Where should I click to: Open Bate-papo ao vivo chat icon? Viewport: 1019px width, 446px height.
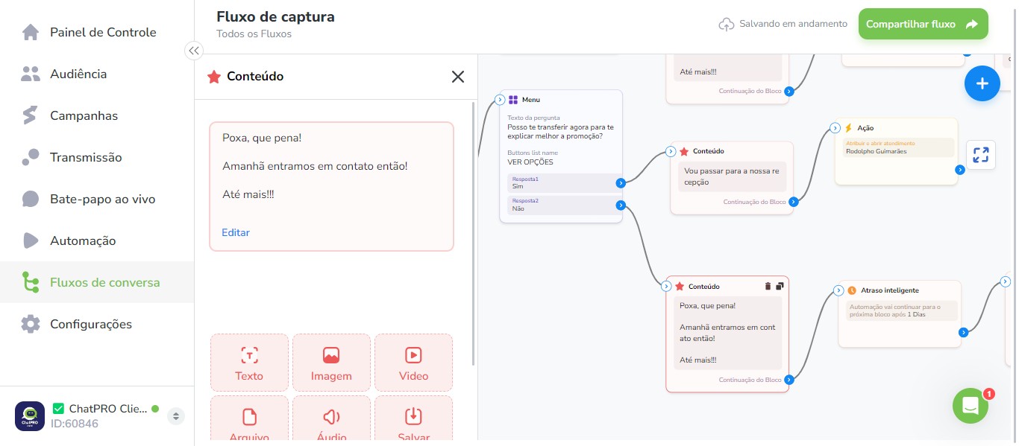tap(31, 199)
